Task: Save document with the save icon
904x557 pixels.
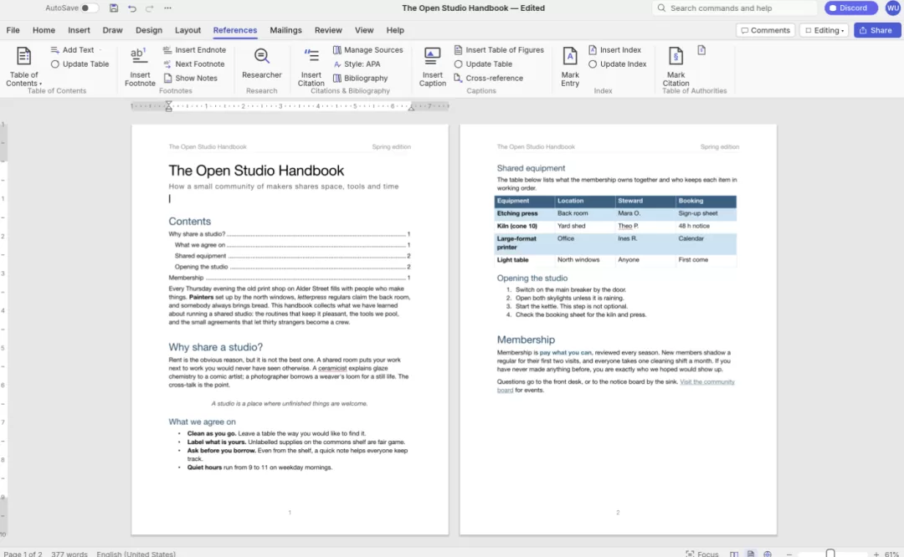Action: click(114, 8)
